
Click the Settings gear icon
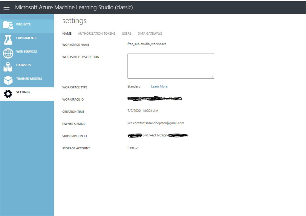click(x=8, y=94)
